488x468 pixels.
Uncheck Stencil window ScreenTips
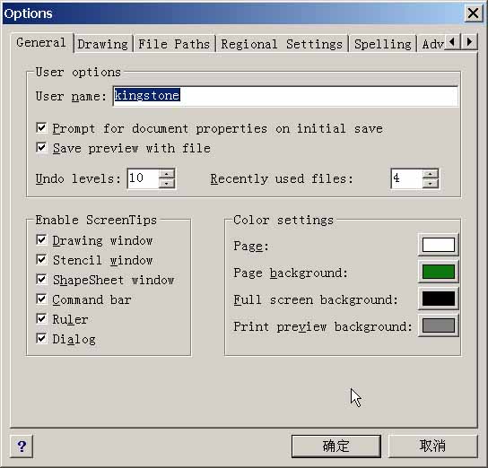coord(41,259)
